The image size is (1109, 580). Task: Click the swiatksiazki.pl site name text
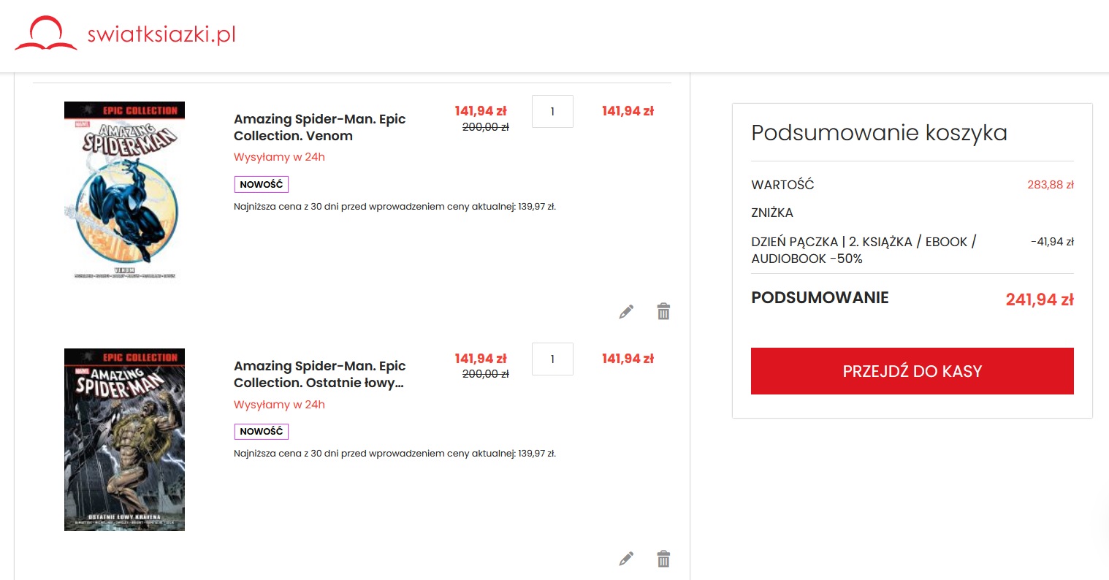pyautogui.click(x=161, y=34)
